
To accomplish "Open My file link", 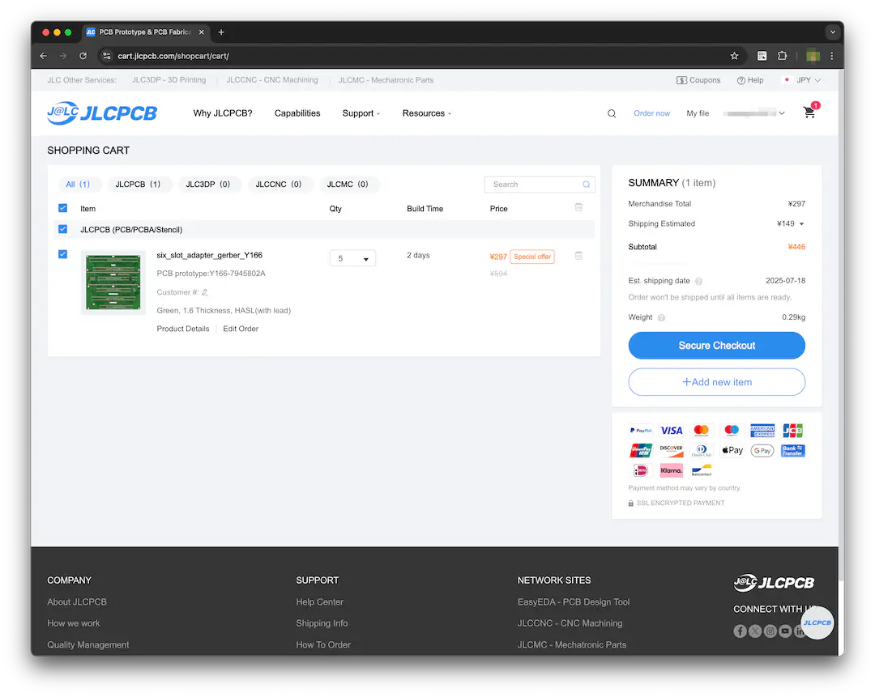I will point(698,113).
